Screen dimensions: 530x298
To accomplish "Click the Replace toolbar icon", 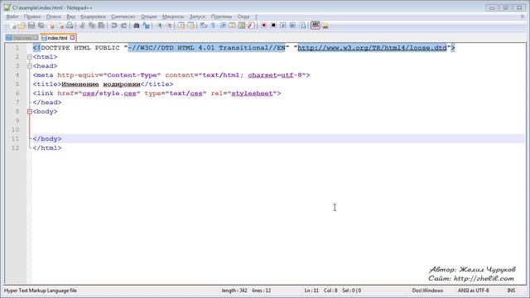I will click(x=146, y=26).
